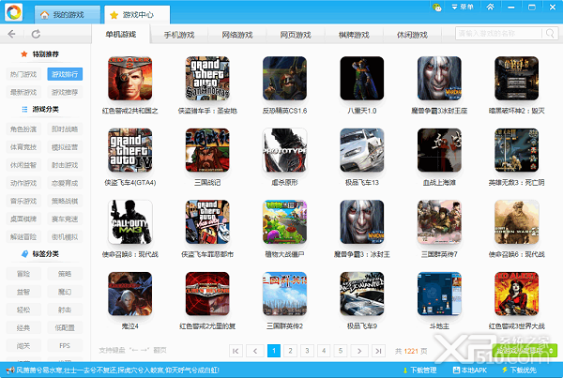
Task: Open the 三国战记 game icon
Action: tap(207, 150)
